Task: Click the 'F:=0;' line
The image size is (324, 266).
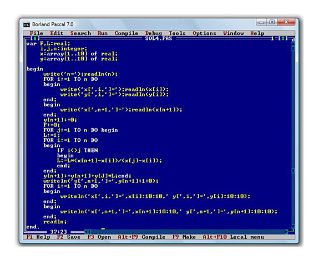Action: (x=52, y=125)
